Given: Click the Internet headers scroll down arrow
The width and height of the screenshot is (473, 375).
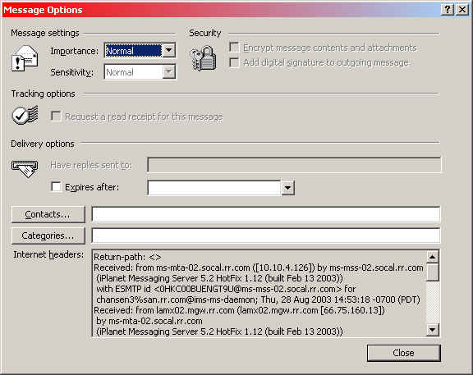Looking at the screenshot, I should pyautogui.click(x=432, y=330).
